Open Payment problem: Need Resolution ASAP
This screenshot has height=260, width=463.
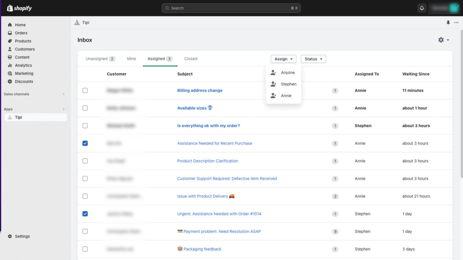click(222, 231)
